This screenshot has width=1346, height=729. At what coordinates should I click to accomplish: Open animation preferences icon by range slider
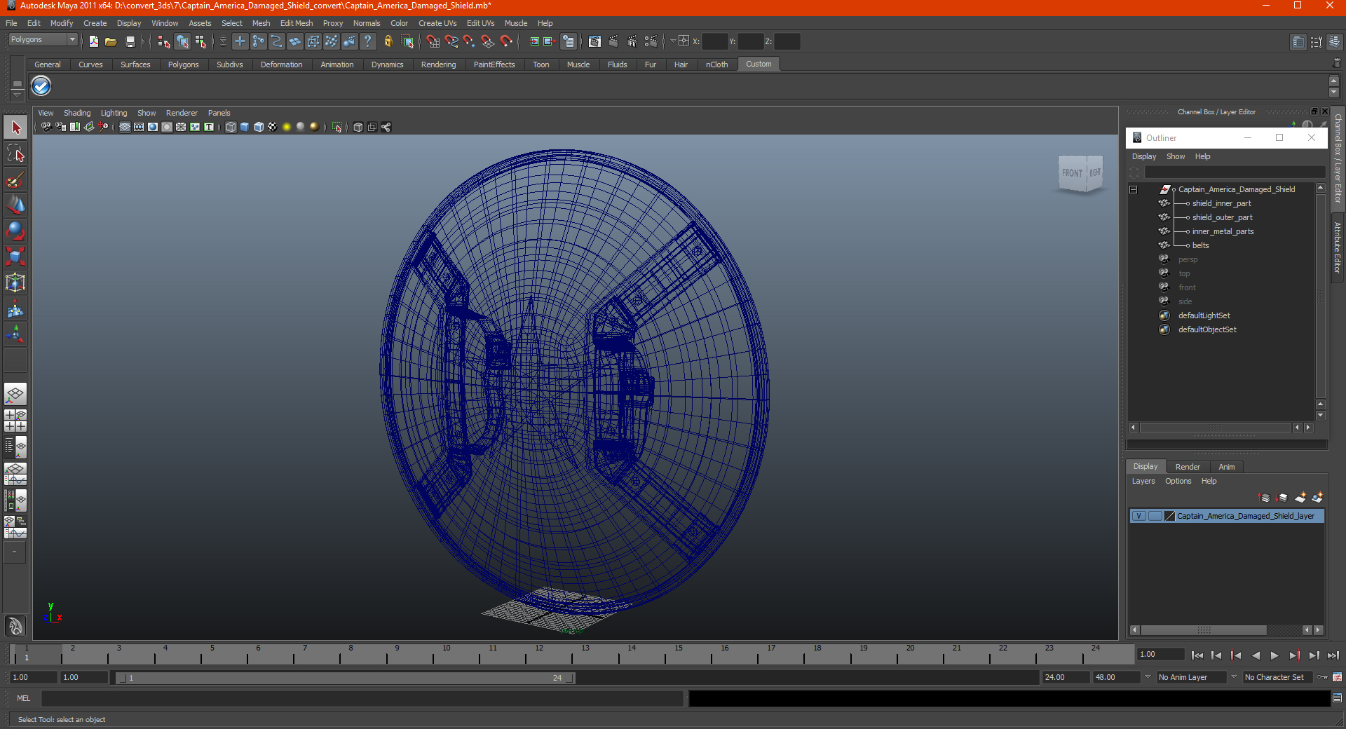(x=1337, y=677)
